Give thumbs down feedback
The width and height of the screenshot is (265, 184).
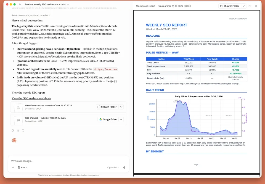(x=23, y=131)
